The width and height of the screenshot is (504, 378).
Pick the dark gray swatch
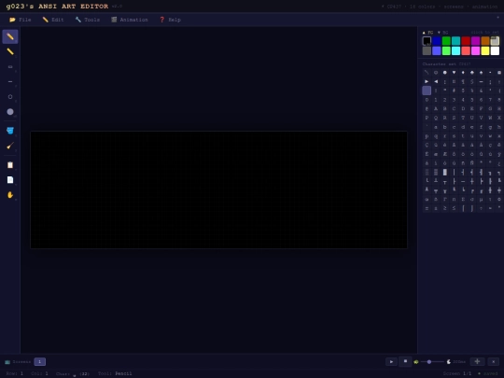click(x=427, y=50)
